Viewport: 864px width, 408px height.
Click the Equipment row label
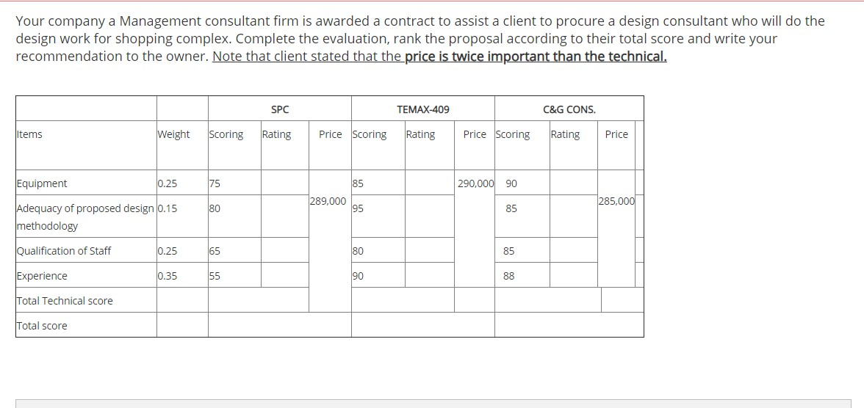point(42,183)
